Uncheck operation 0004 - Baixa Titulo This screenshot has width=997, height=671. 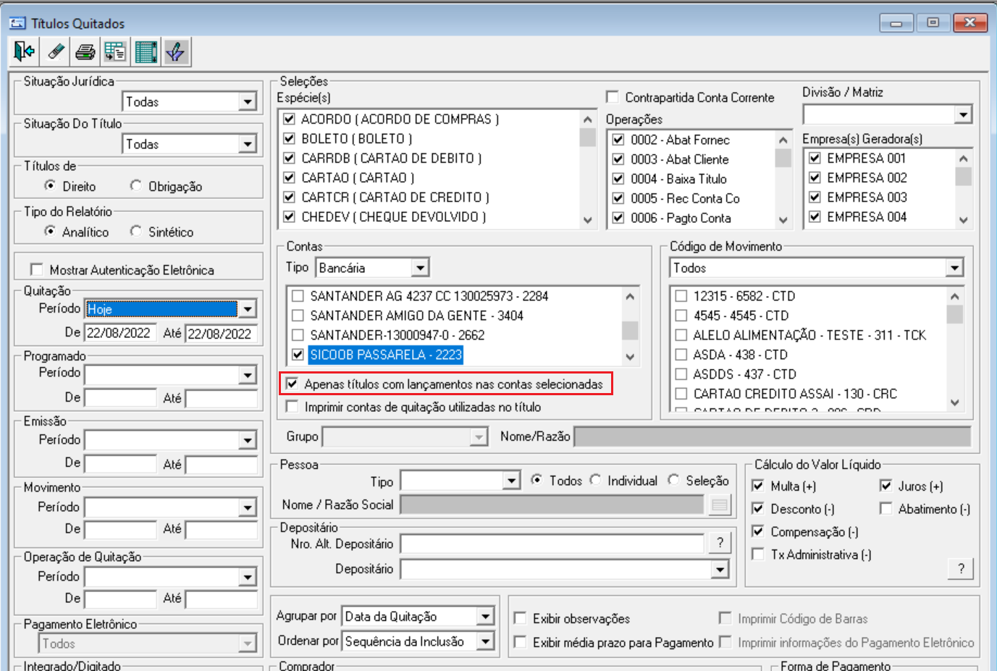618,179
